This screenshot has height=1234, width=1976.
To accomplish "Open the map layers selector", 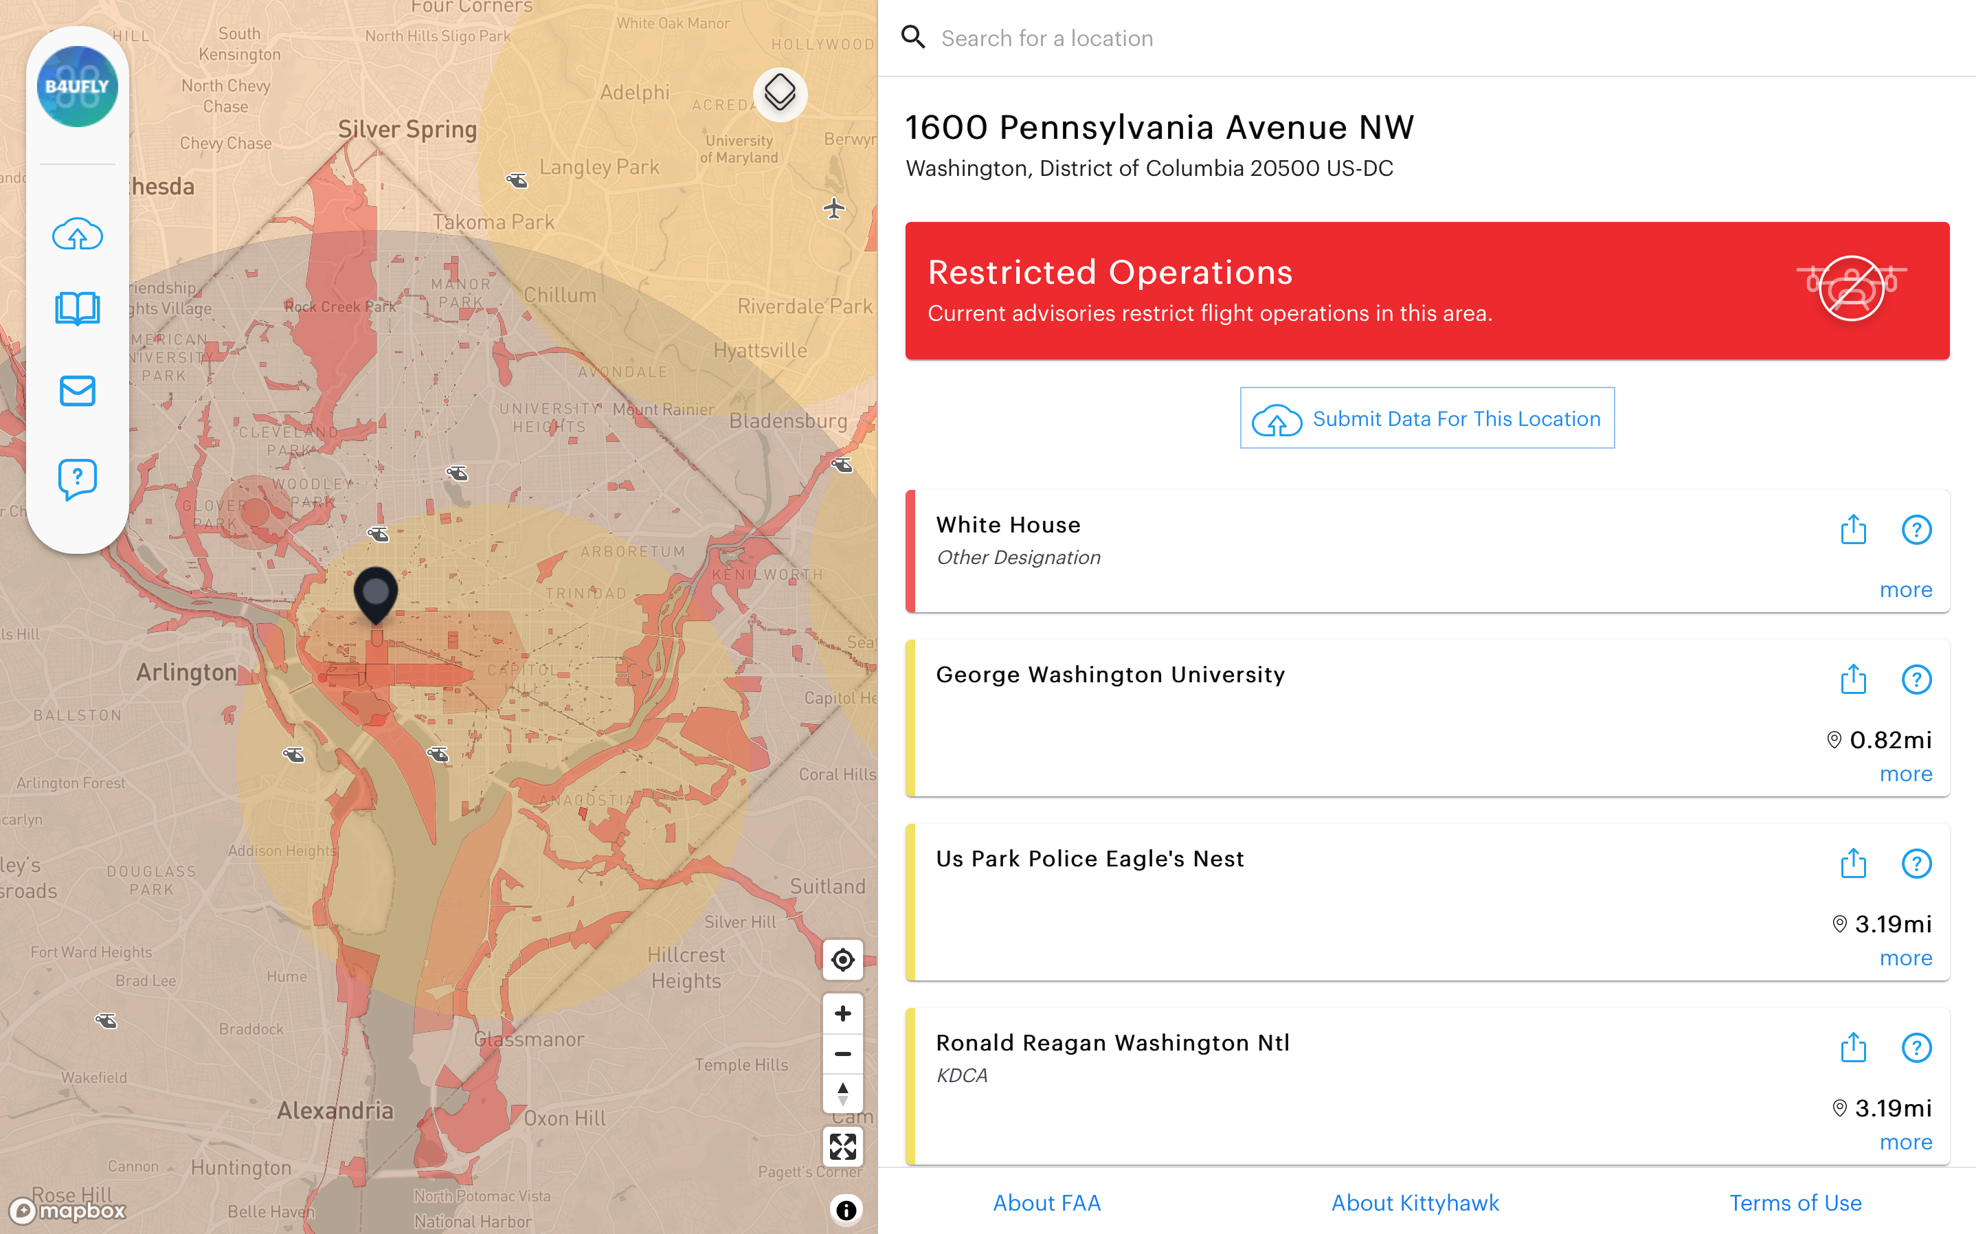I will 781,93.
